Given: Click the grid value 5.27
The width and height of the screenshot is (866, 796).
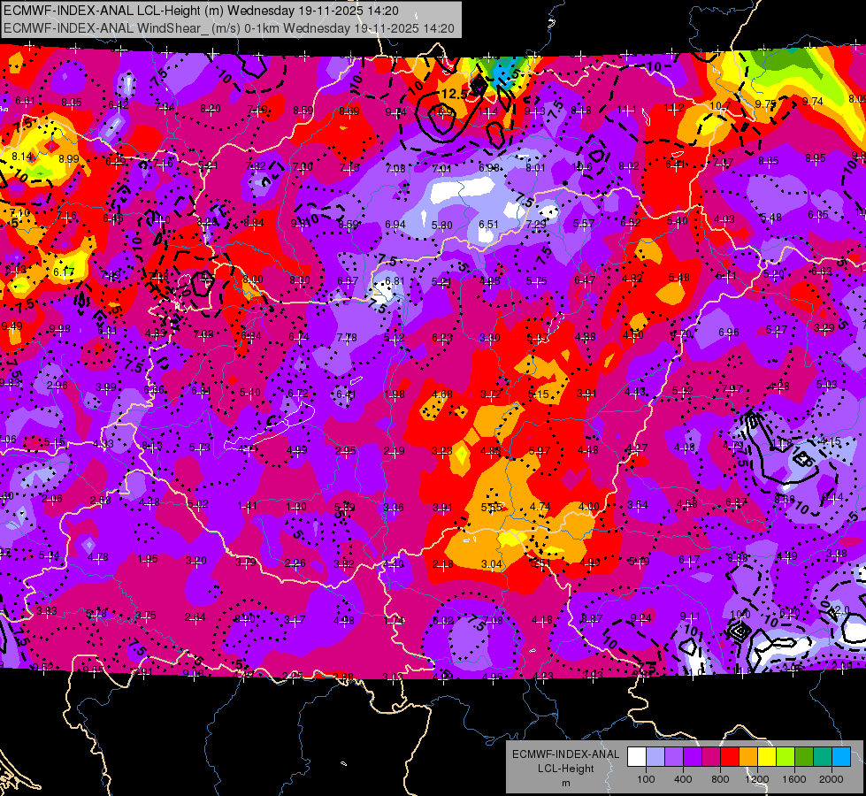Looking at the screenshot, I should 777,330.
